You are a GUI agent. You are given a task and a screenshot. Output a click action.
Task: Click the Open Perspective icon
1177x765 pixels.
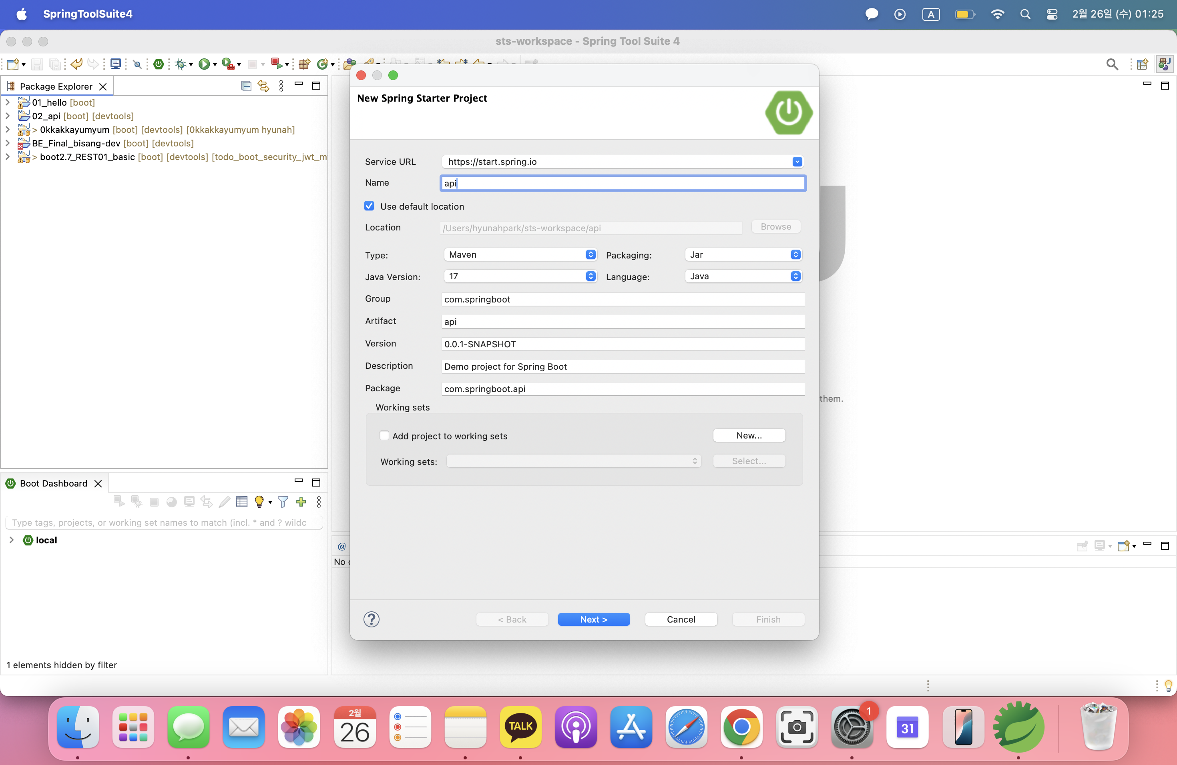click(1143, 64)
